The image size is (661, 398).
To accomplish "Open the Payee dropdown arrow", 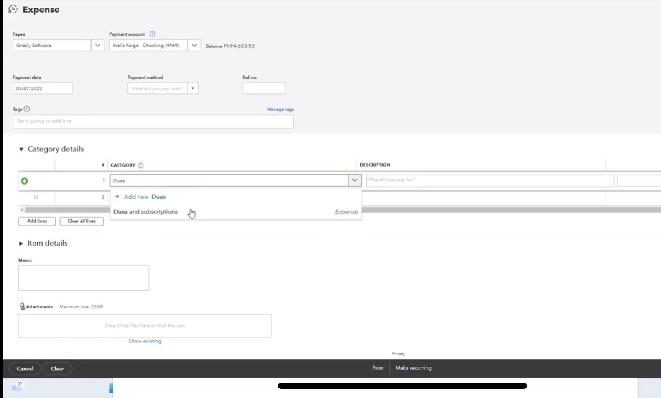I will [x=97, y=45].
